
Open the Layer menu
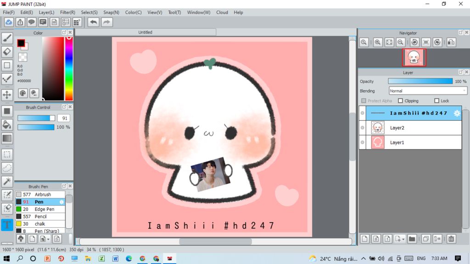pyautogui.click(x=46, y=12)
